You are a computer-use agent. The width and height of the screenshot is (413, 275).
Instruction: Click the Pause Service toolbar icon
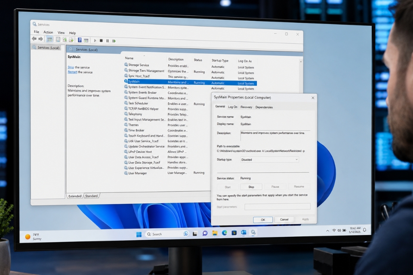coord(108,41)
